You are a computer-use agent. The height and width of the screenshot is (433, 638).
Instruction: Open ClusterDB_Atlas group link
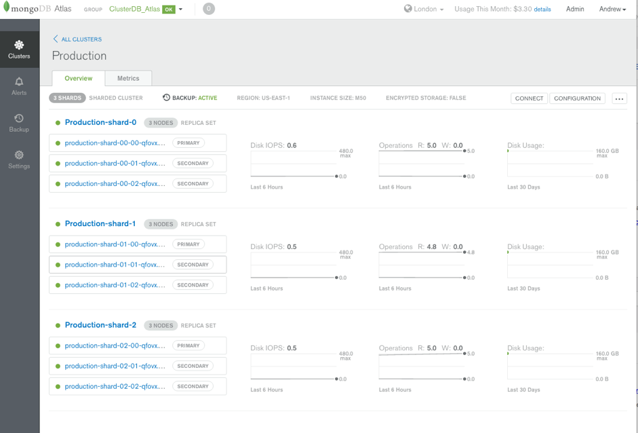click(x=134, y=9)
